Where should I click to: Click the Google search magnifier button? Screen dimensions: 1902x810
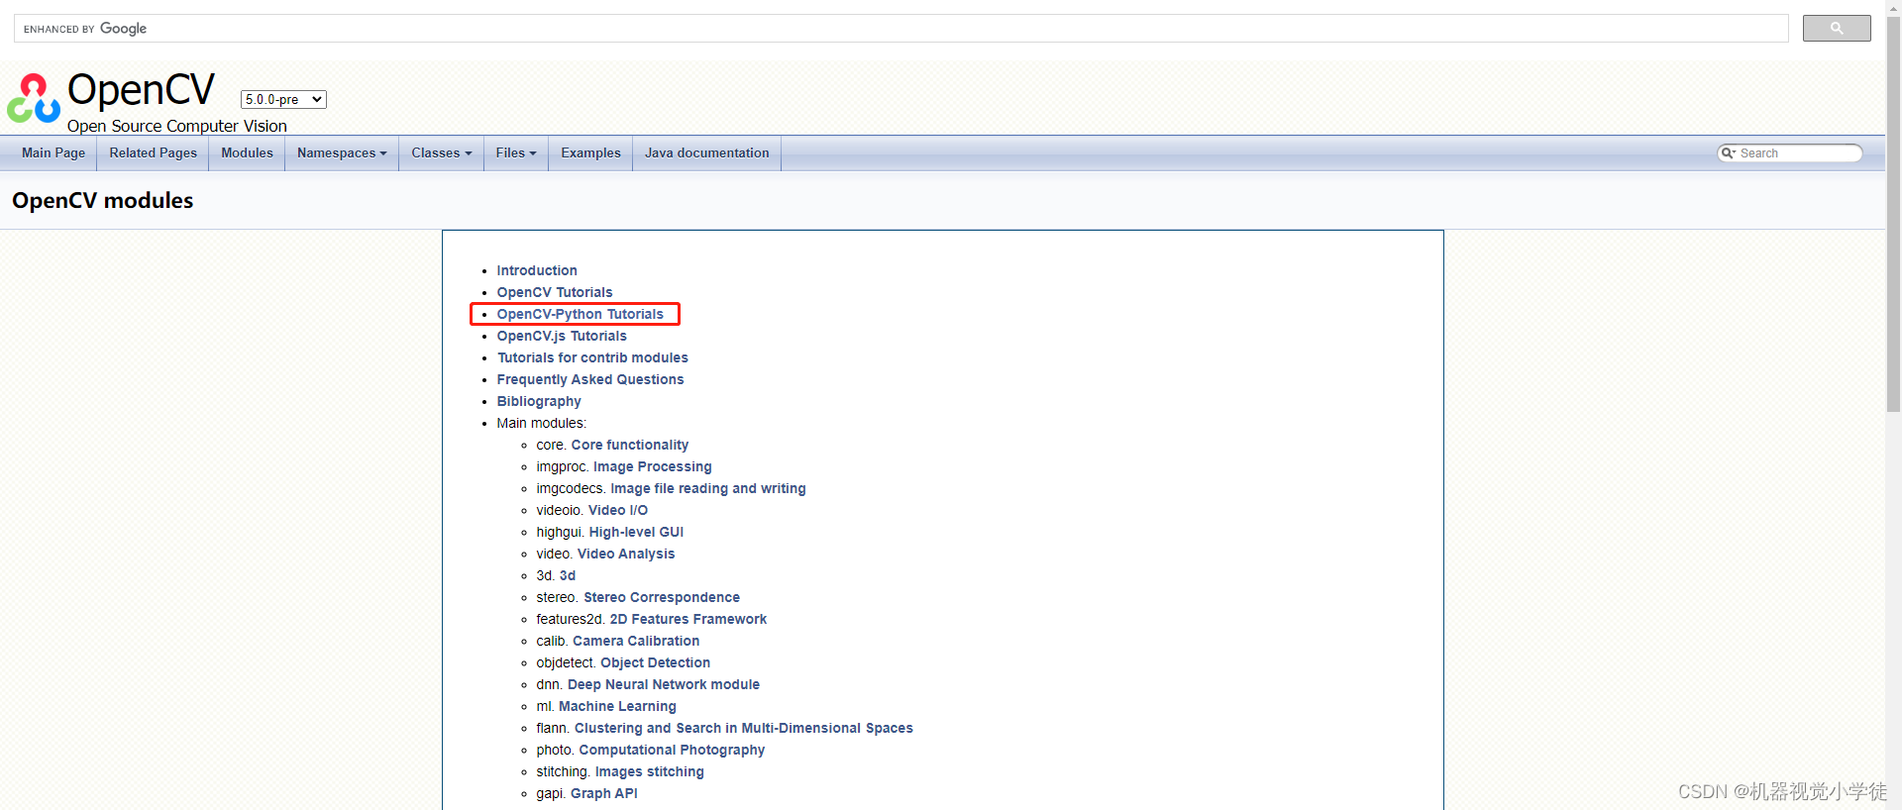(x=1837, y=29)
